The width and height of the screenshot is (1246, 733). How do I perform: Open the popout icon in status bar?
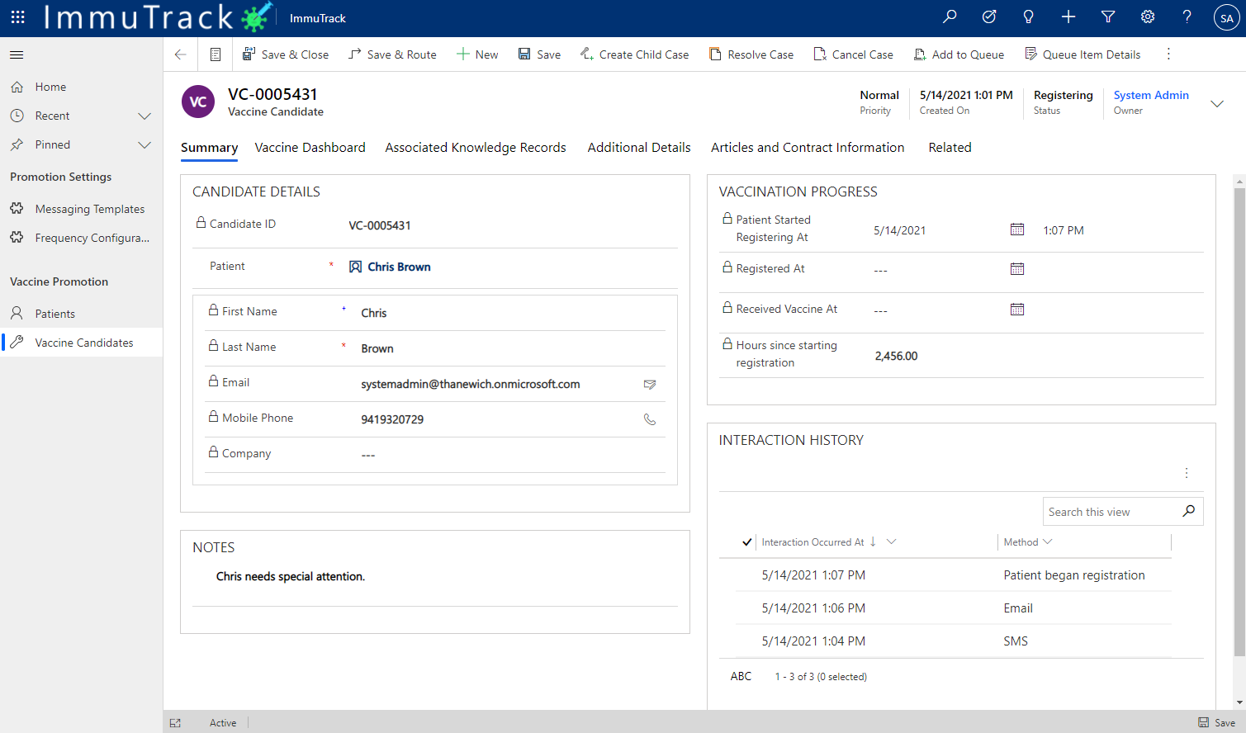pos(175,723)
